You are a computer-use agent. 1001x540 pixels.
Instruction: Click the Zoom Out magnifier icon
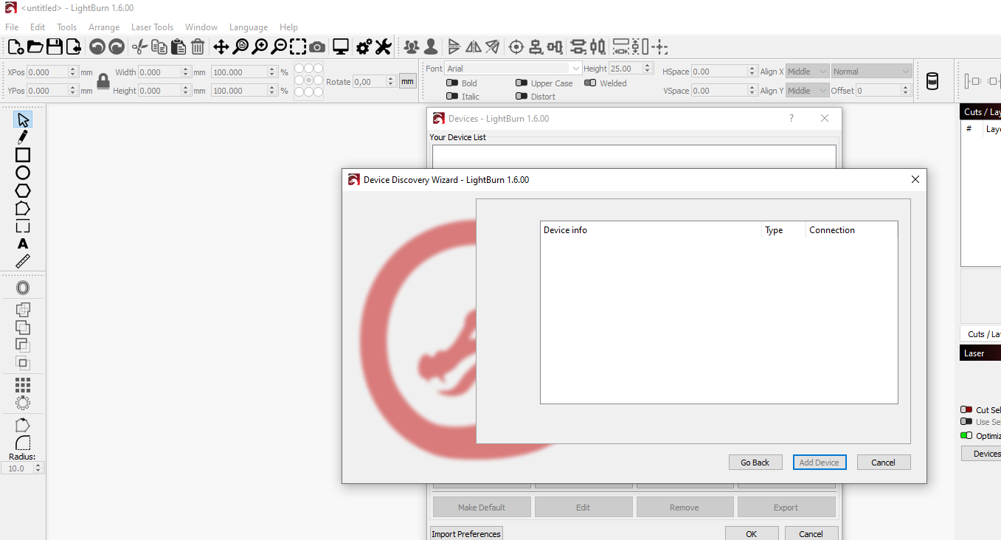pyautogui.click(x=278, y=47)
